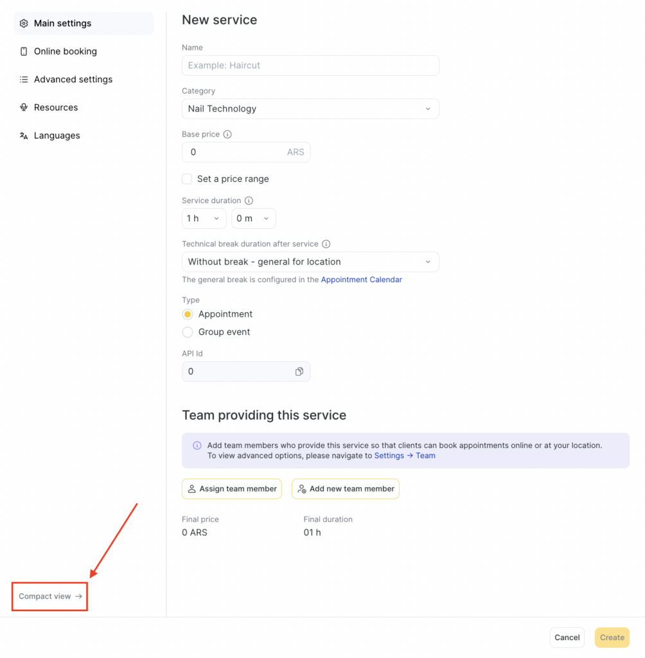Click the Service duration info icon
Screen dimensions: 645x658
click(x=249, y=200)
